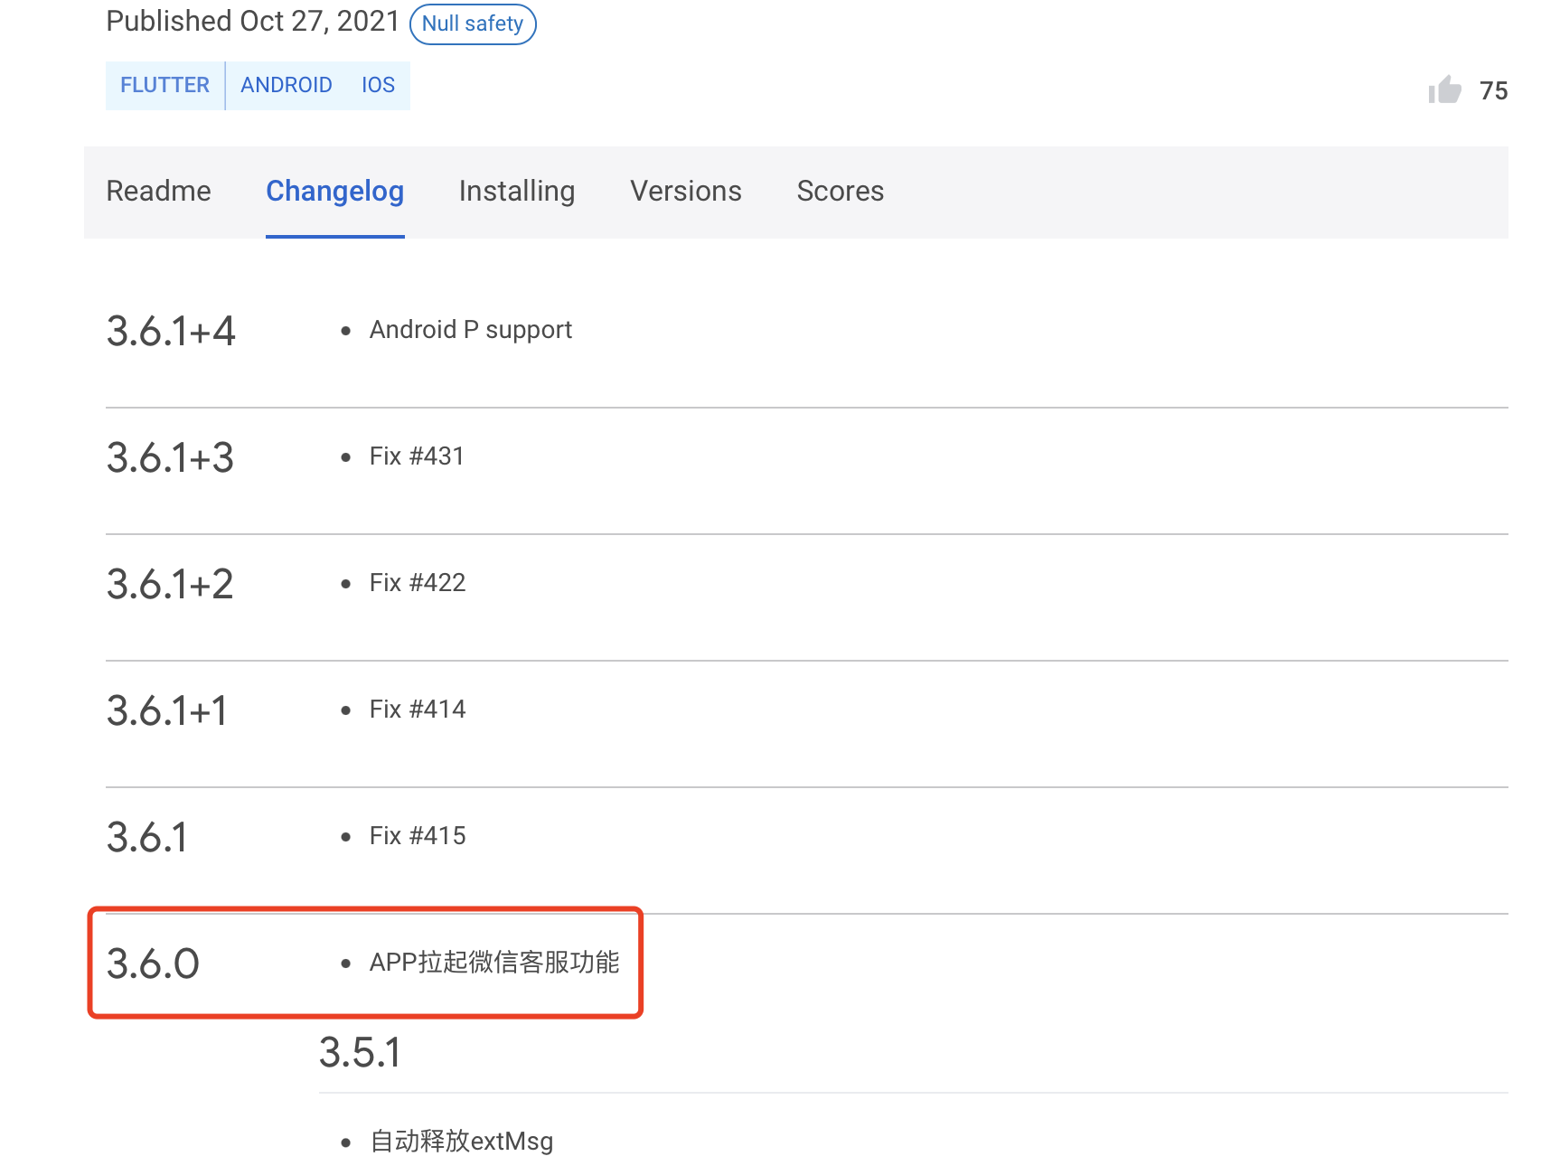Viewport: 1560px width, 1175px height.
Task: Click the Null safety badge
Action: tap(473, 23)
